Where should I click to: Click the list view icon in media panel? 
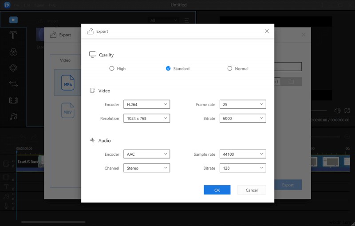(187, 20)
